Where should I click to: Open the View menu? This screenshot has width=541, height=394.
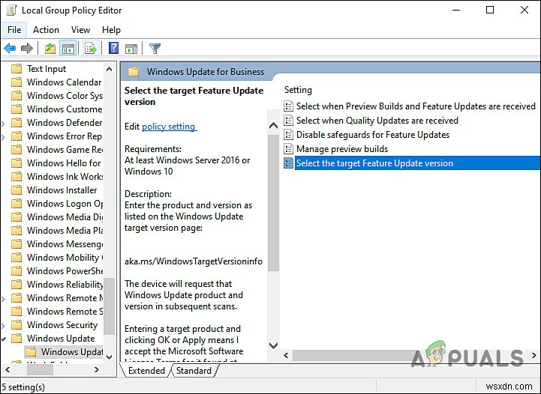point(80,30)
